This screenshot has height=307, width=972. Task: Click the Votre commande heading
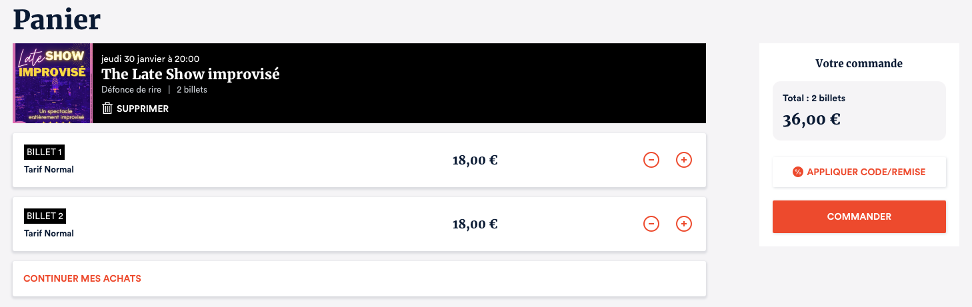click(859, 64)
